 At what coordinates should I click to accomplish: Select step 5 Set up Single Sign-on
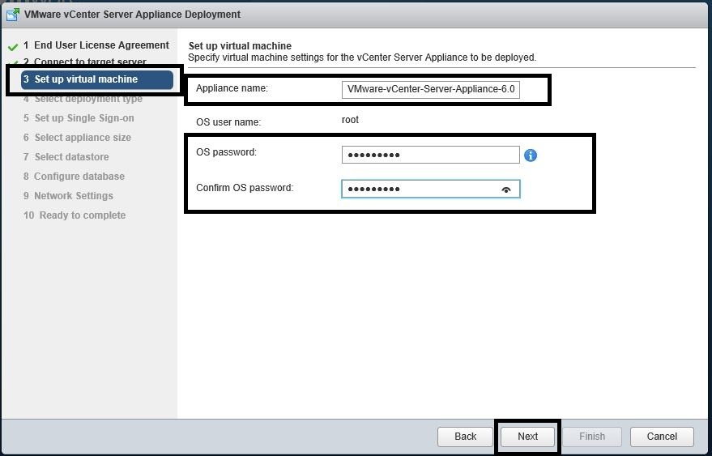click(x=83, y=118)
